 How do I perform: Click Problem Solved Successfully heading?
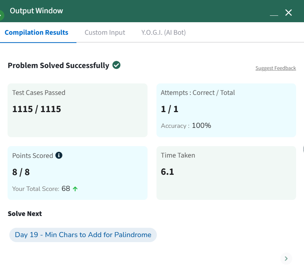point(59,66)
